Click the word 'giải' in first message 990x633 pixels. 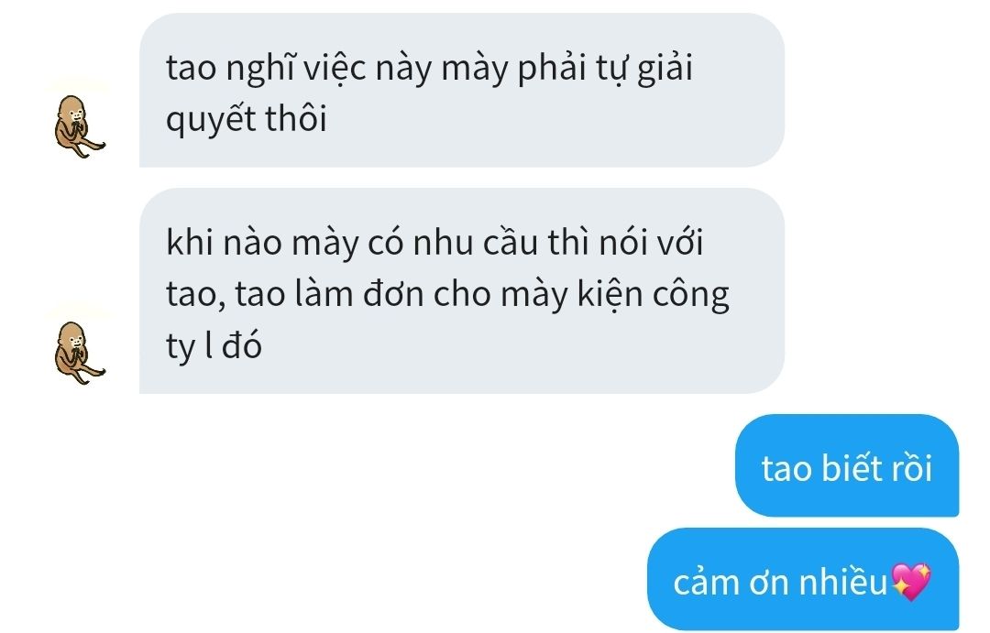(x=665, y=68)
